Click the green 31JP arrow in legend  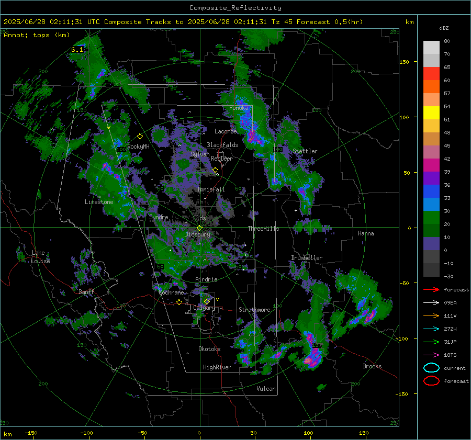tap(431, 342)
